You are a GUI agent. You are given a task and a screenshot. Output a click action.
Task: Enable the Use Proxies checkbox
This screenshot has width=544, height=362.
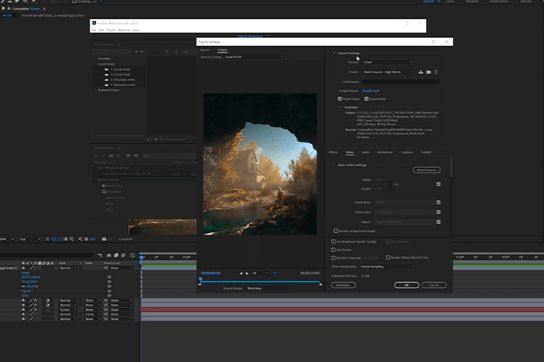[333, 250]
